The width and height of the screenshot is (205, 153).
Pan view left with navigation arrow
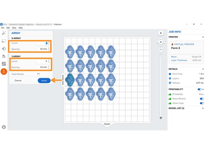[x=158, y=42]
